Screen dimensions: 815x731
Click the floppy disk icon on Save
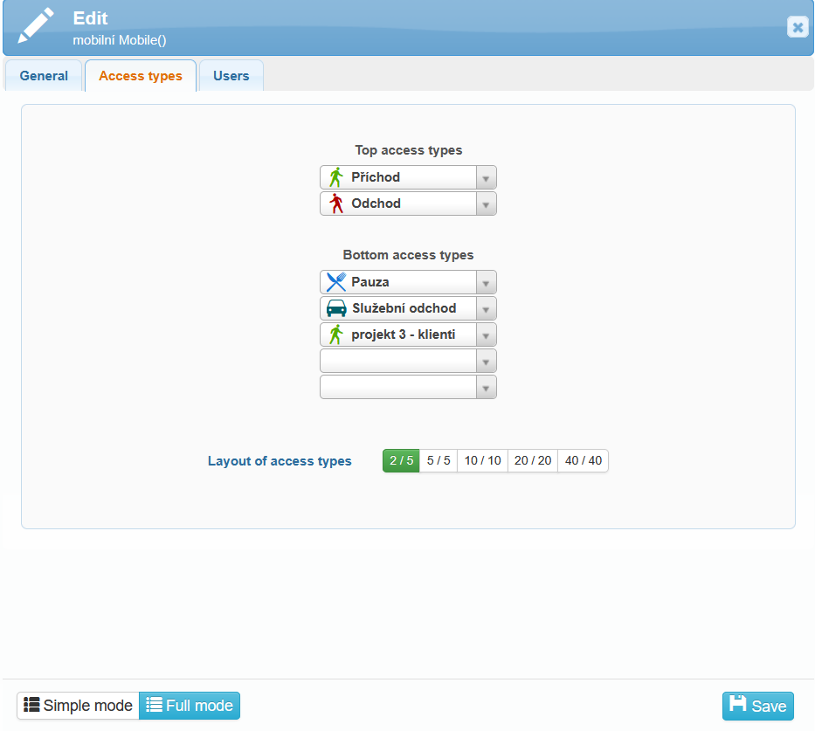point(738,705)
